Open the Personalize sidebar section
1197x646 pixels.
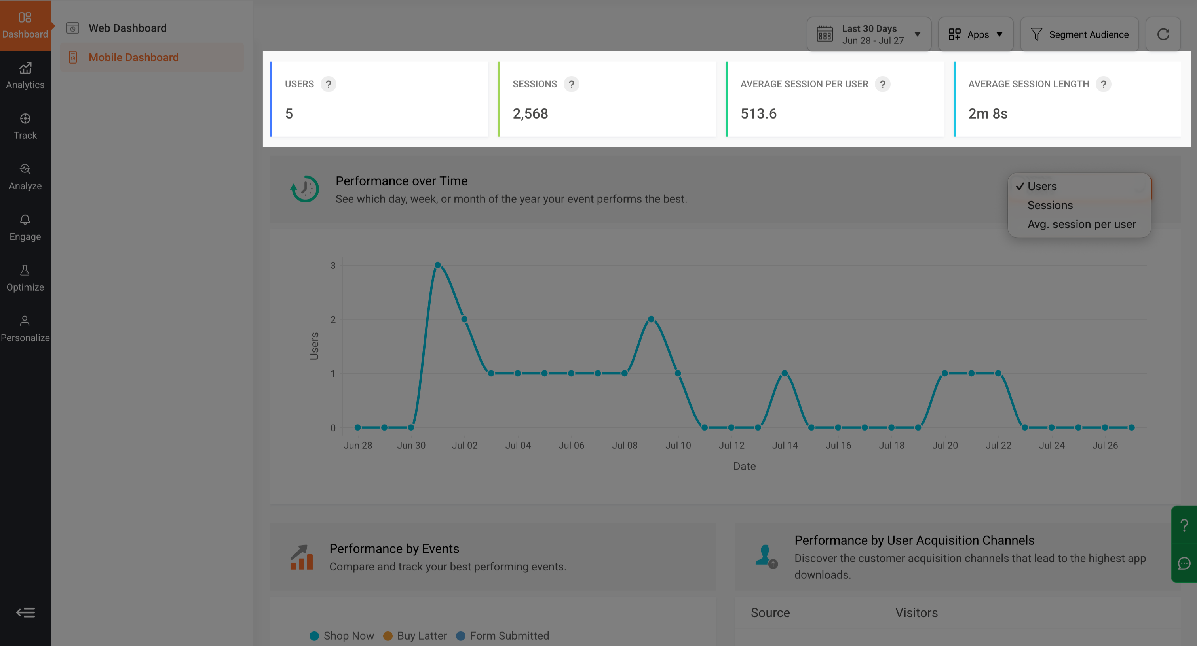pyautogui.click(x=25, y=329)
